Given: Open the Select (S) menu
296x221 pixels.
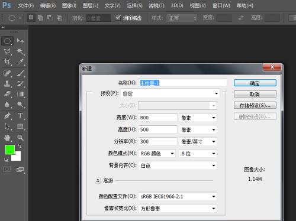Looking at the screenshot, I should coord(134,5).
